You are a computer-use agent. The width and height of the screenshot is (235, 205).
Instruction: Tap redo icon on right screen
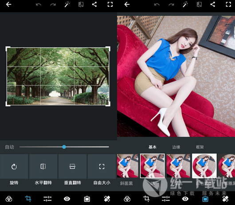(171, 4)
